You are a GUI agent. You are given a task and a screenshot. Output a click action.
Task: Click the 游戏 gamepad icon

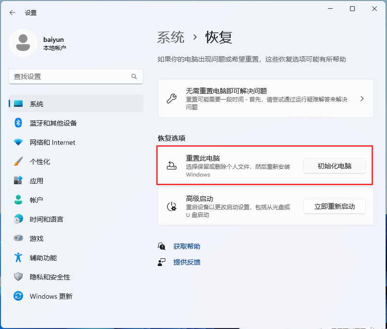(x=18, y=238)
